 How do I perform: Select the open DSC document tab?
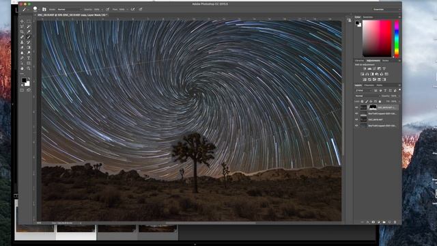coord(72,15)
